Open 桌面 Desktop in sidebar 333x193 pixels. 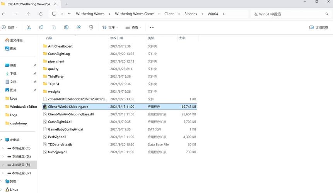point(11,65)
